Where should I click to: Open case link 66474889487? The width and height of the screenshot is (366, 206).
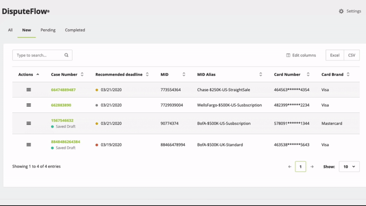[63, 90]
